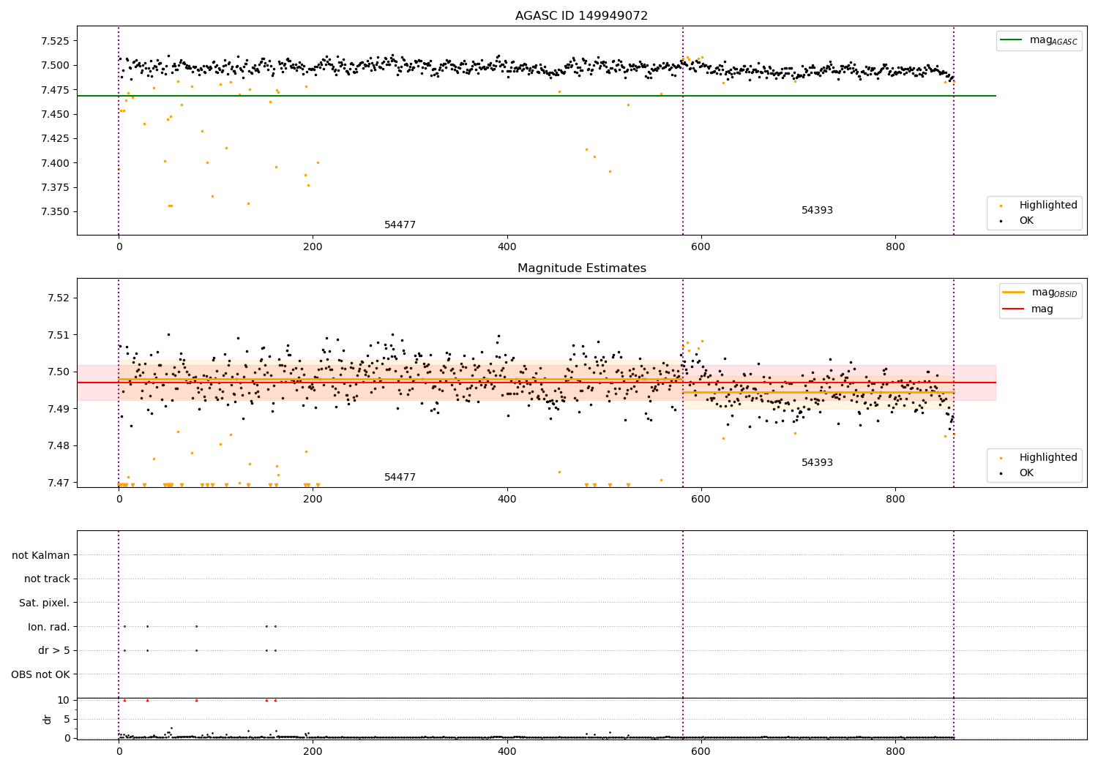Click 'Highlighted' in the top plot legend
The width and height of the screenshot is (1098, 768).
pyautogui.click(x=1048, y=206)
